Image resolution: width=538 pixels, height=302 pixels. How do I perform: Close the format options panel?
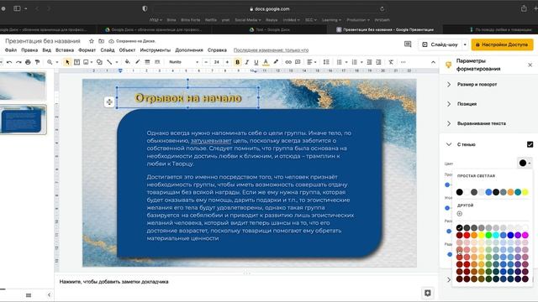pyautogui.click(x=530, y=65)
